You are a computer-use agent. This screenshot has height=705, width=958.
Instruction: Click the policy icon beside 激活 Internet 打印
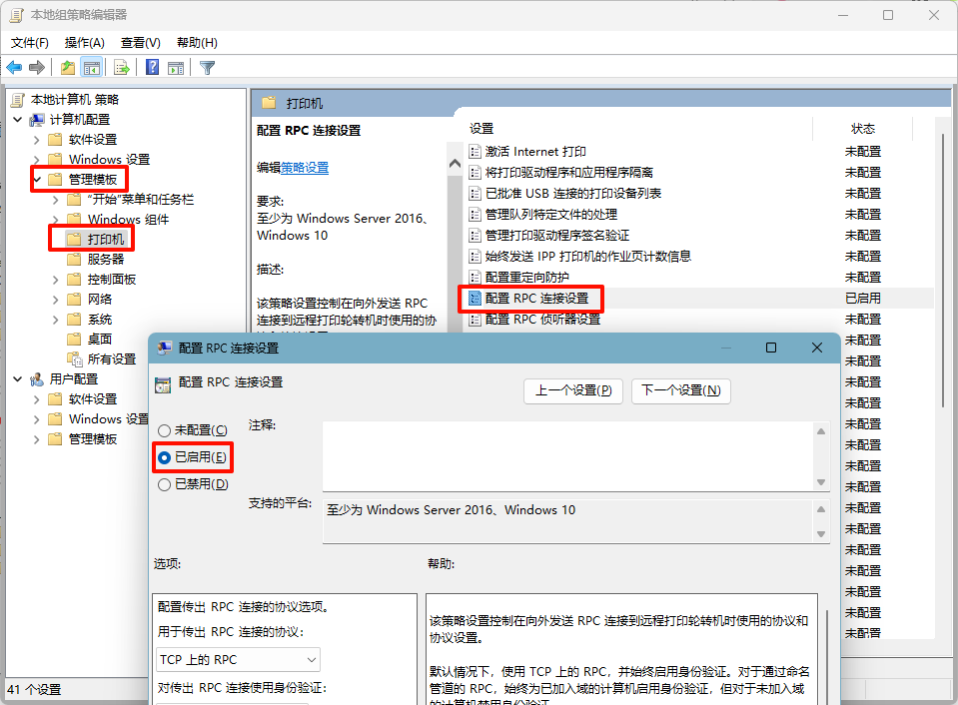click(x=475, y=152)
